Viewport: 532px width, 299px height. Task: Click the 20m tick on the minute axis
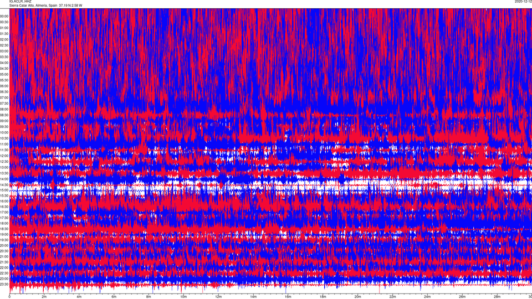[357, 297]
